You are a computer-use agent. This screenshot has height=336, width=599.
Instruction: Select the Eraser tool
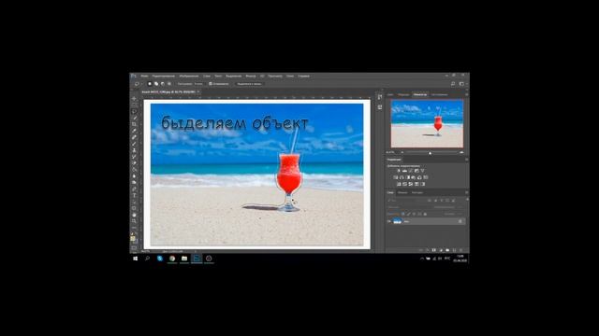click(134, 162)
